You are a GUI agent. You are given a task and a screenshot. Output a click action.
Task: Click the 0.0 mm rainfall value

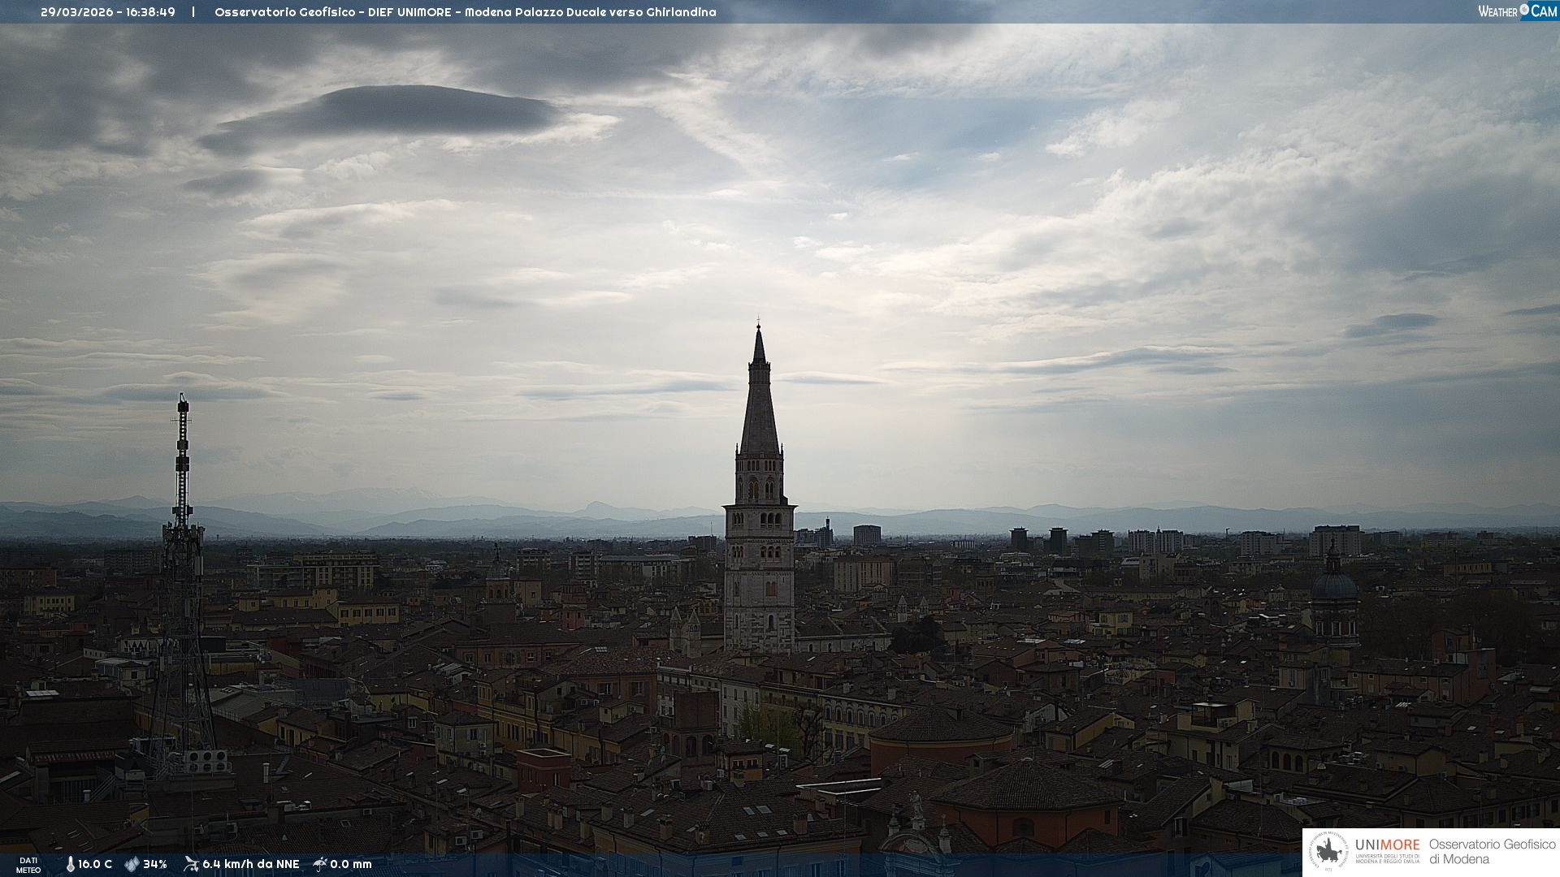(x=351, y=864)
